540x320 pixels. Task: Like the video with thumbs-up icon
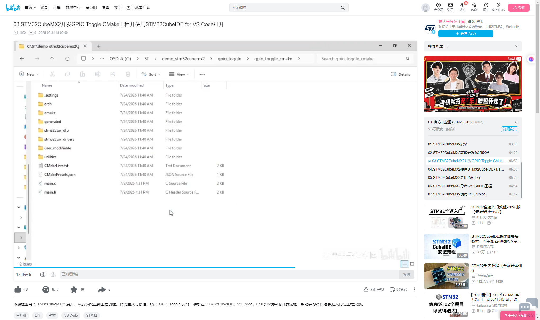click(18, 290)
